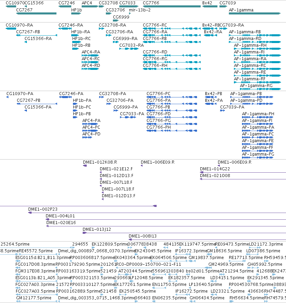Select protein CG7246-PA
Screen dimensions: 286x303
[x=71, y=94]
